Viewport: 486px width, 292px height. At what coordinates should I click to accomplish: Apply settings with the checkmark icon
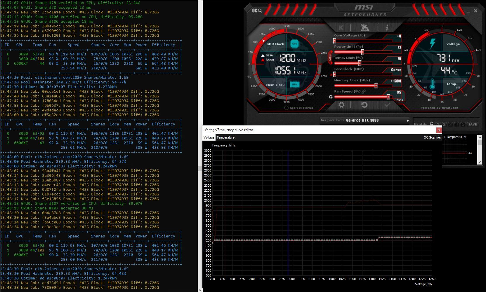click(x=387, y=105)
